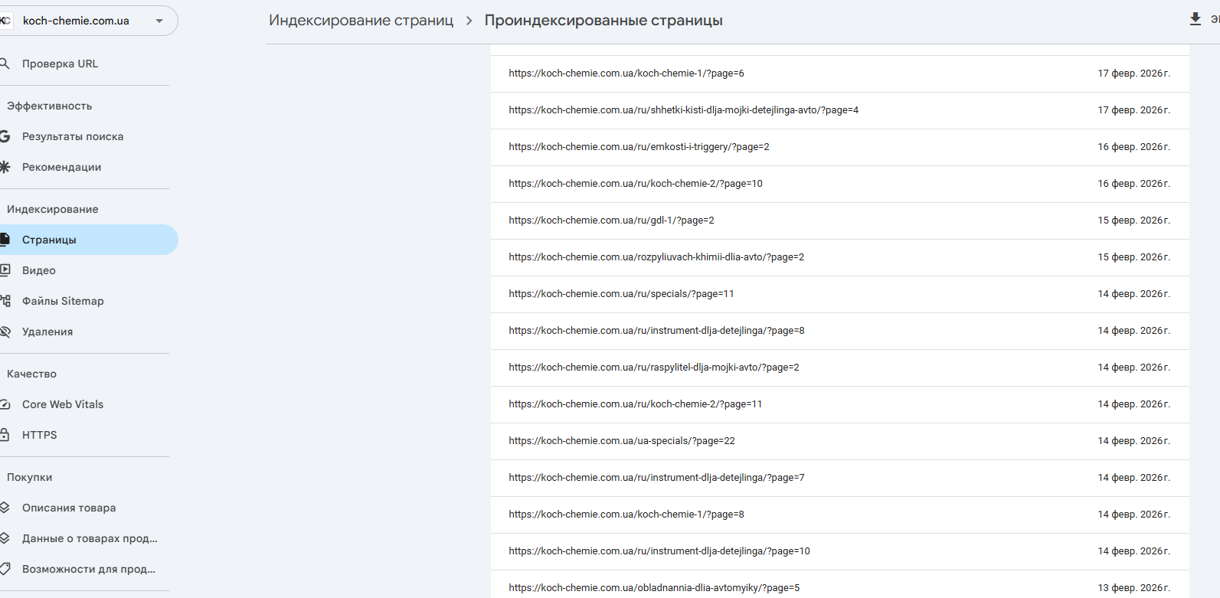Click the gauge icon next to Core Web Vitals

5,404
